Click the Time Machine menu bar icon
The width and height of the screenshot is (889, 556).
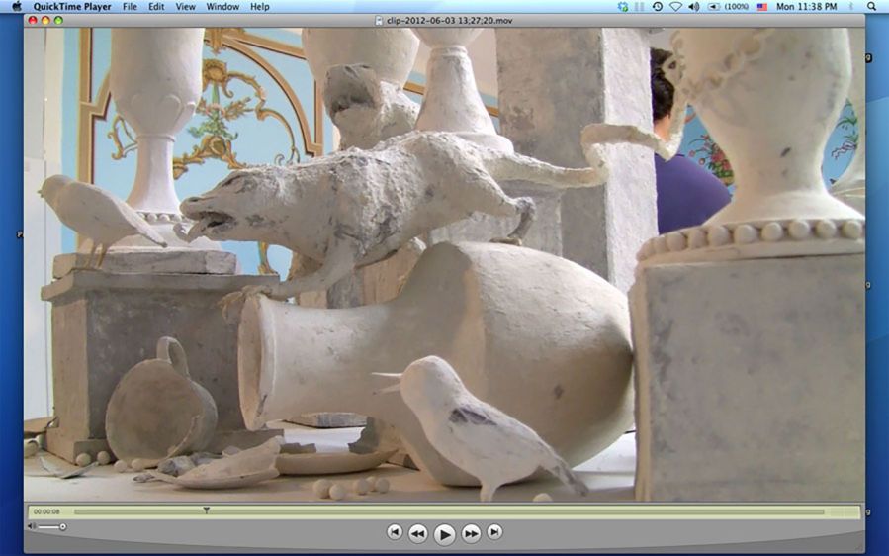[x=658, y=7]
